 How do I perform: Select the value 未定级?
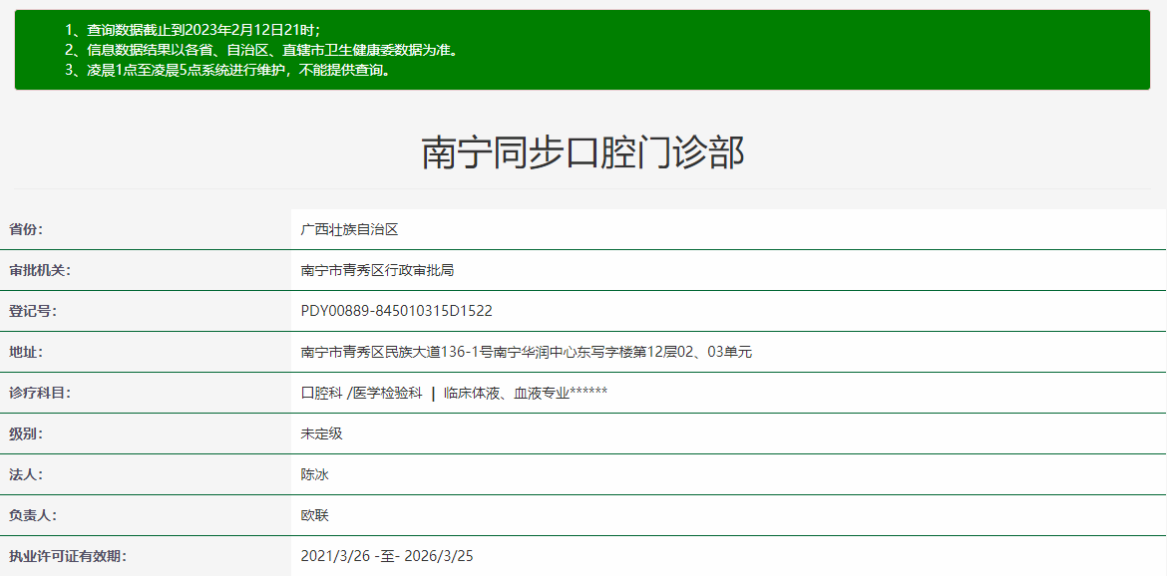pos(321,434)
